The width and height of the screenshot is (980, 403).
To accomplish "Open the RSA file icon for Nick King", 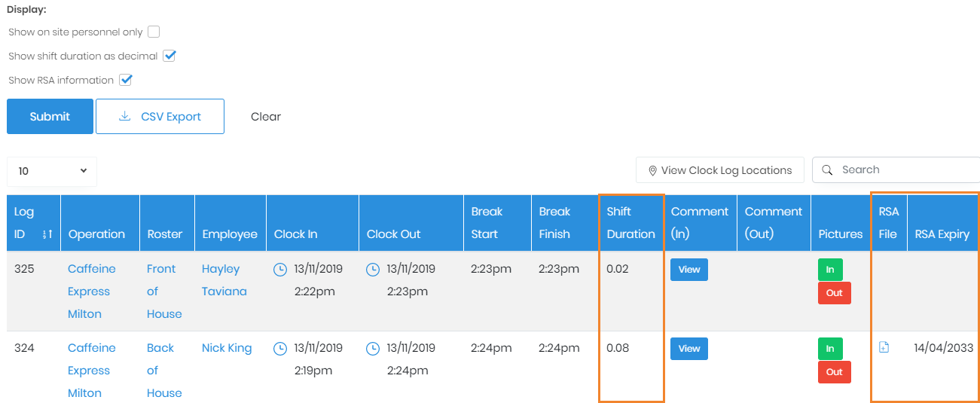I will click(x=884, y=347).
